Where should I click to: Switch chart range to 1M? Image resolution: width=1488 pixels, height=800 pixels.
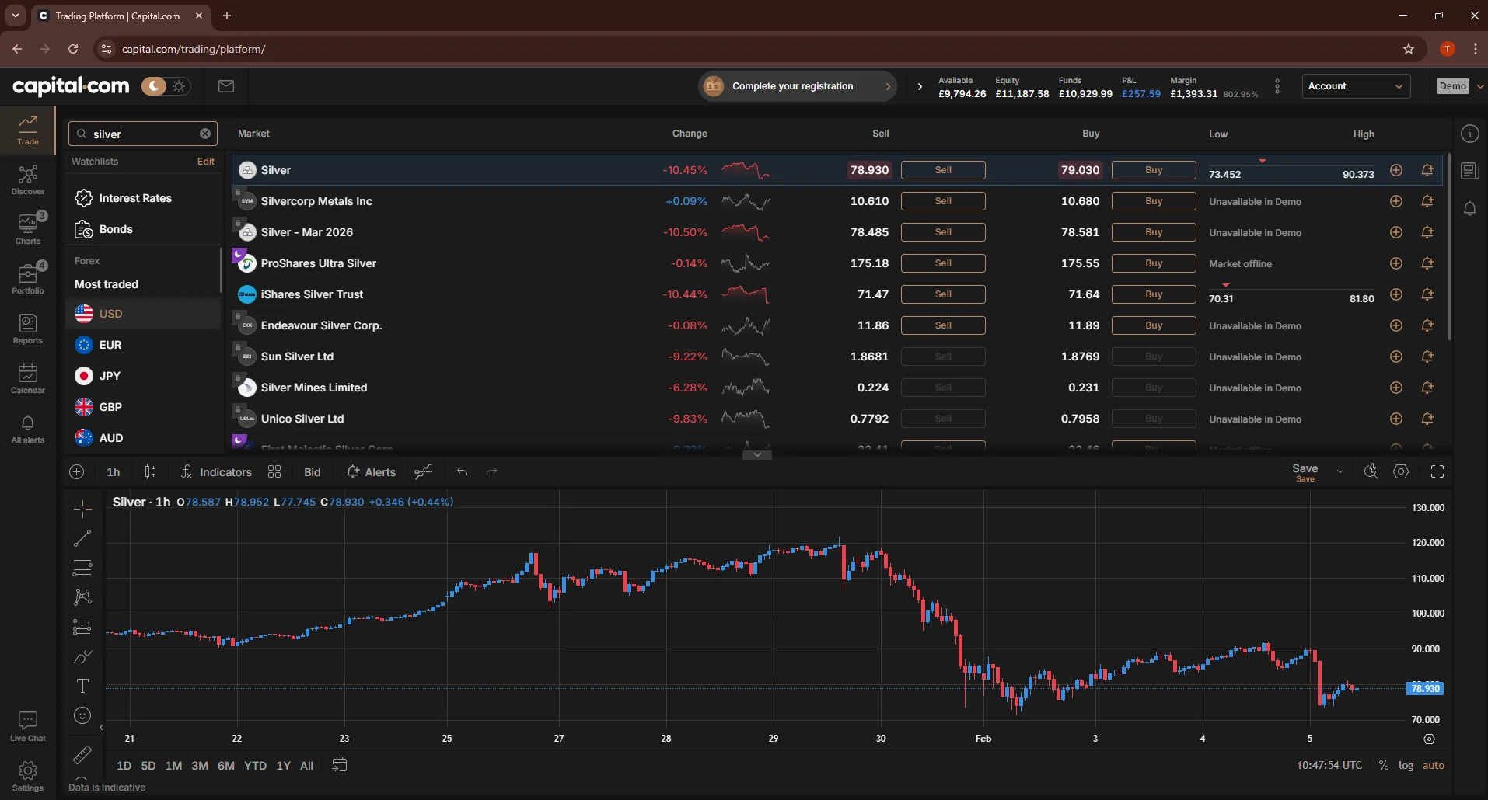173,766
